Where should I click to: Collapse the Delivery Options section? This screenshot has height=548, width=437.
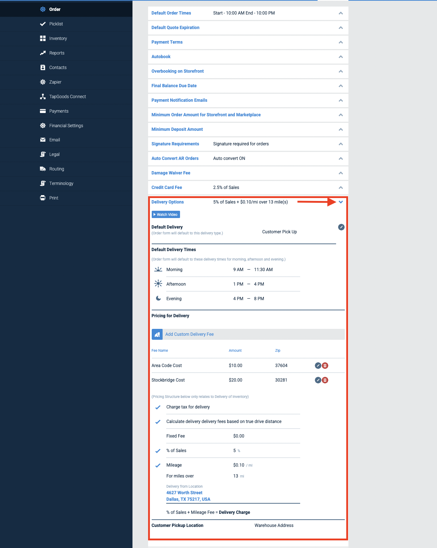[340, 202]
